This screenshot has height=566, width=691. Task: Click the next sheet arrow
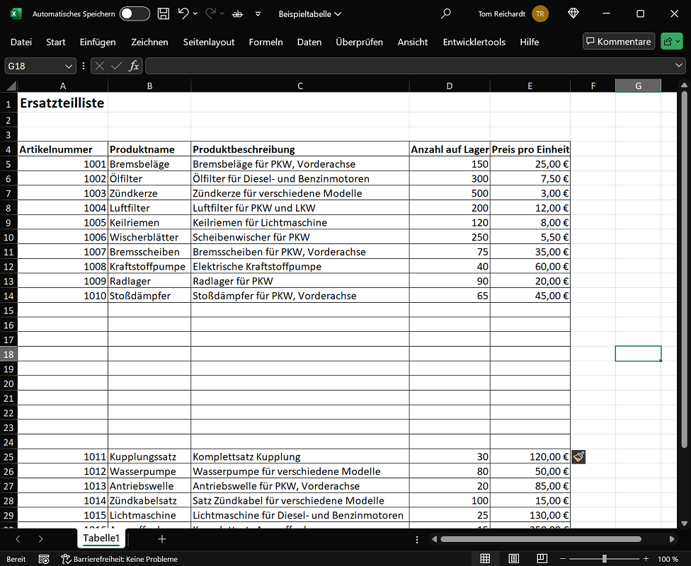tap(40, 538)
